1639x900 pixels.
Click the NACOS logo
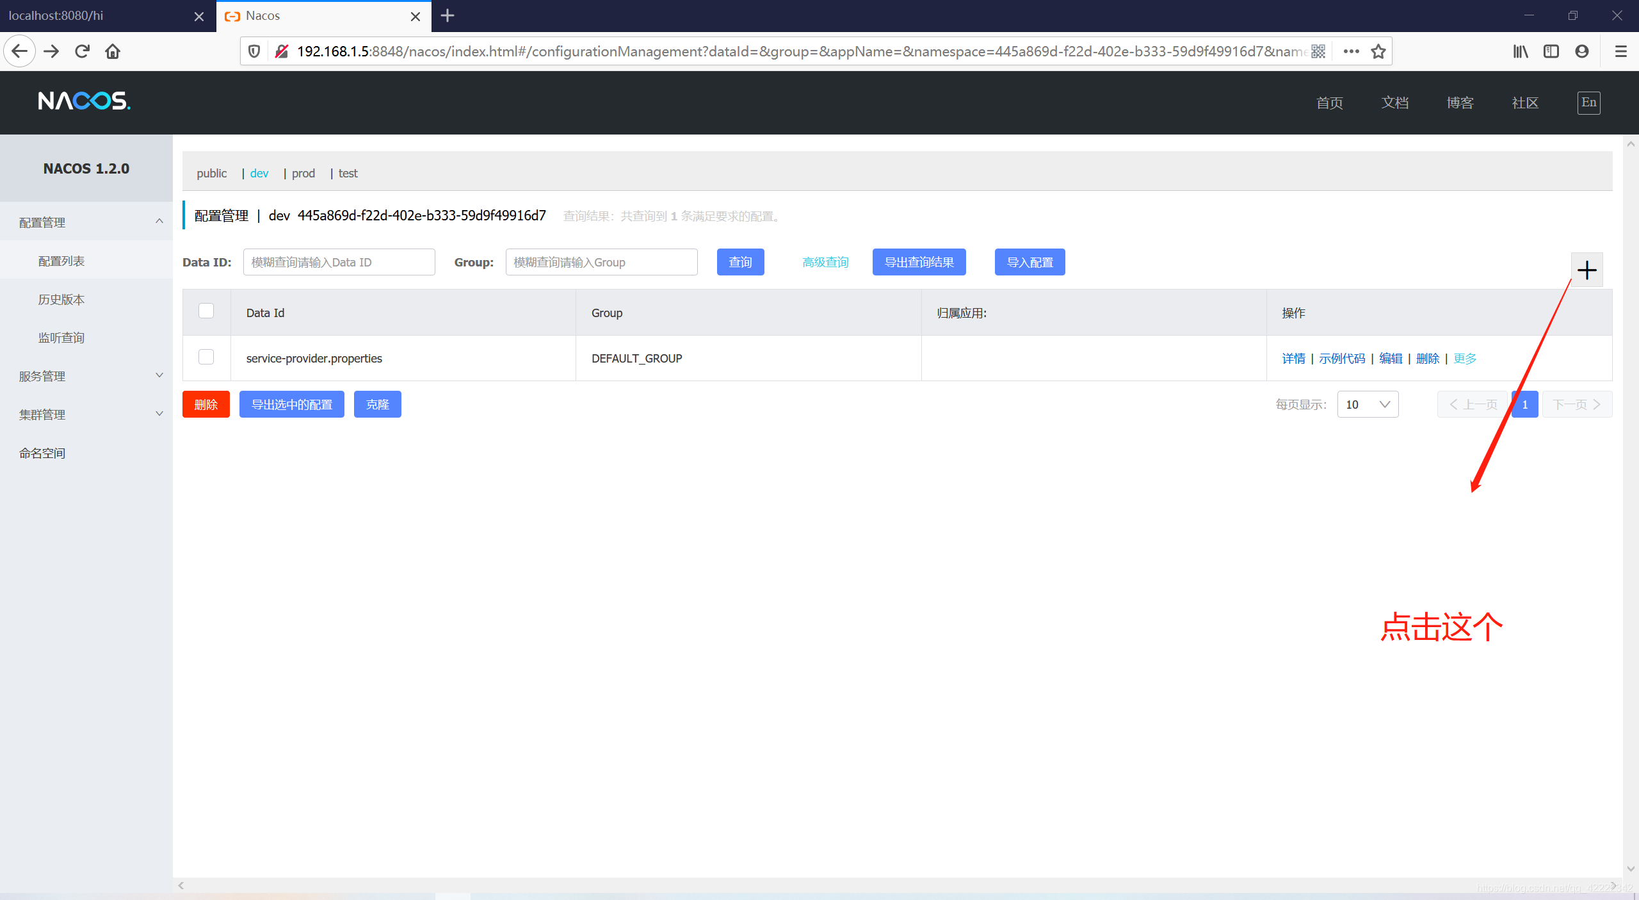coord(84,101)
